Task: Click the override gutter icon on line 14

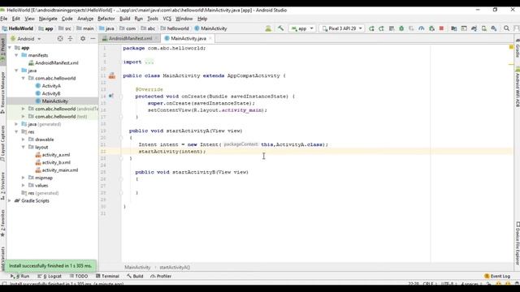Action: pyautogui.click(x=111, y=96)
